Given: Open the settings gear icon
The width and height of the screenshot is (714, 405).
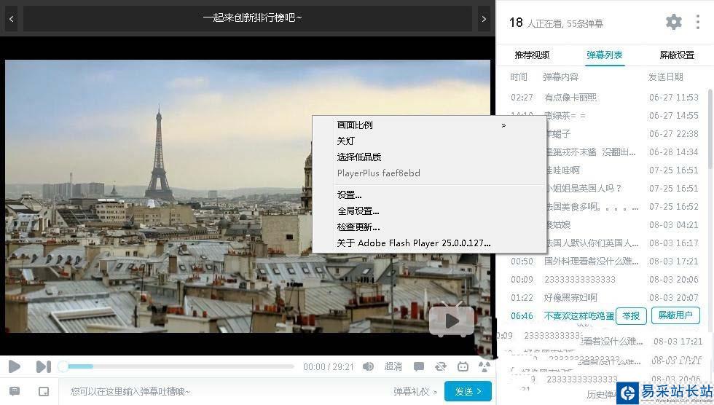Looking at the screenshot, I should pyautogui.click(x=673, y=21).
